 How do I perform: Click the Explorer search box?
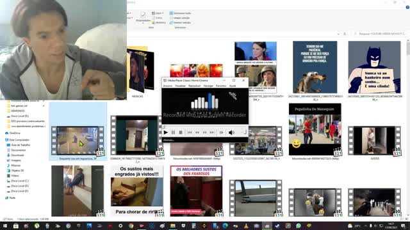pyautogui.click(x=381, y=34)
